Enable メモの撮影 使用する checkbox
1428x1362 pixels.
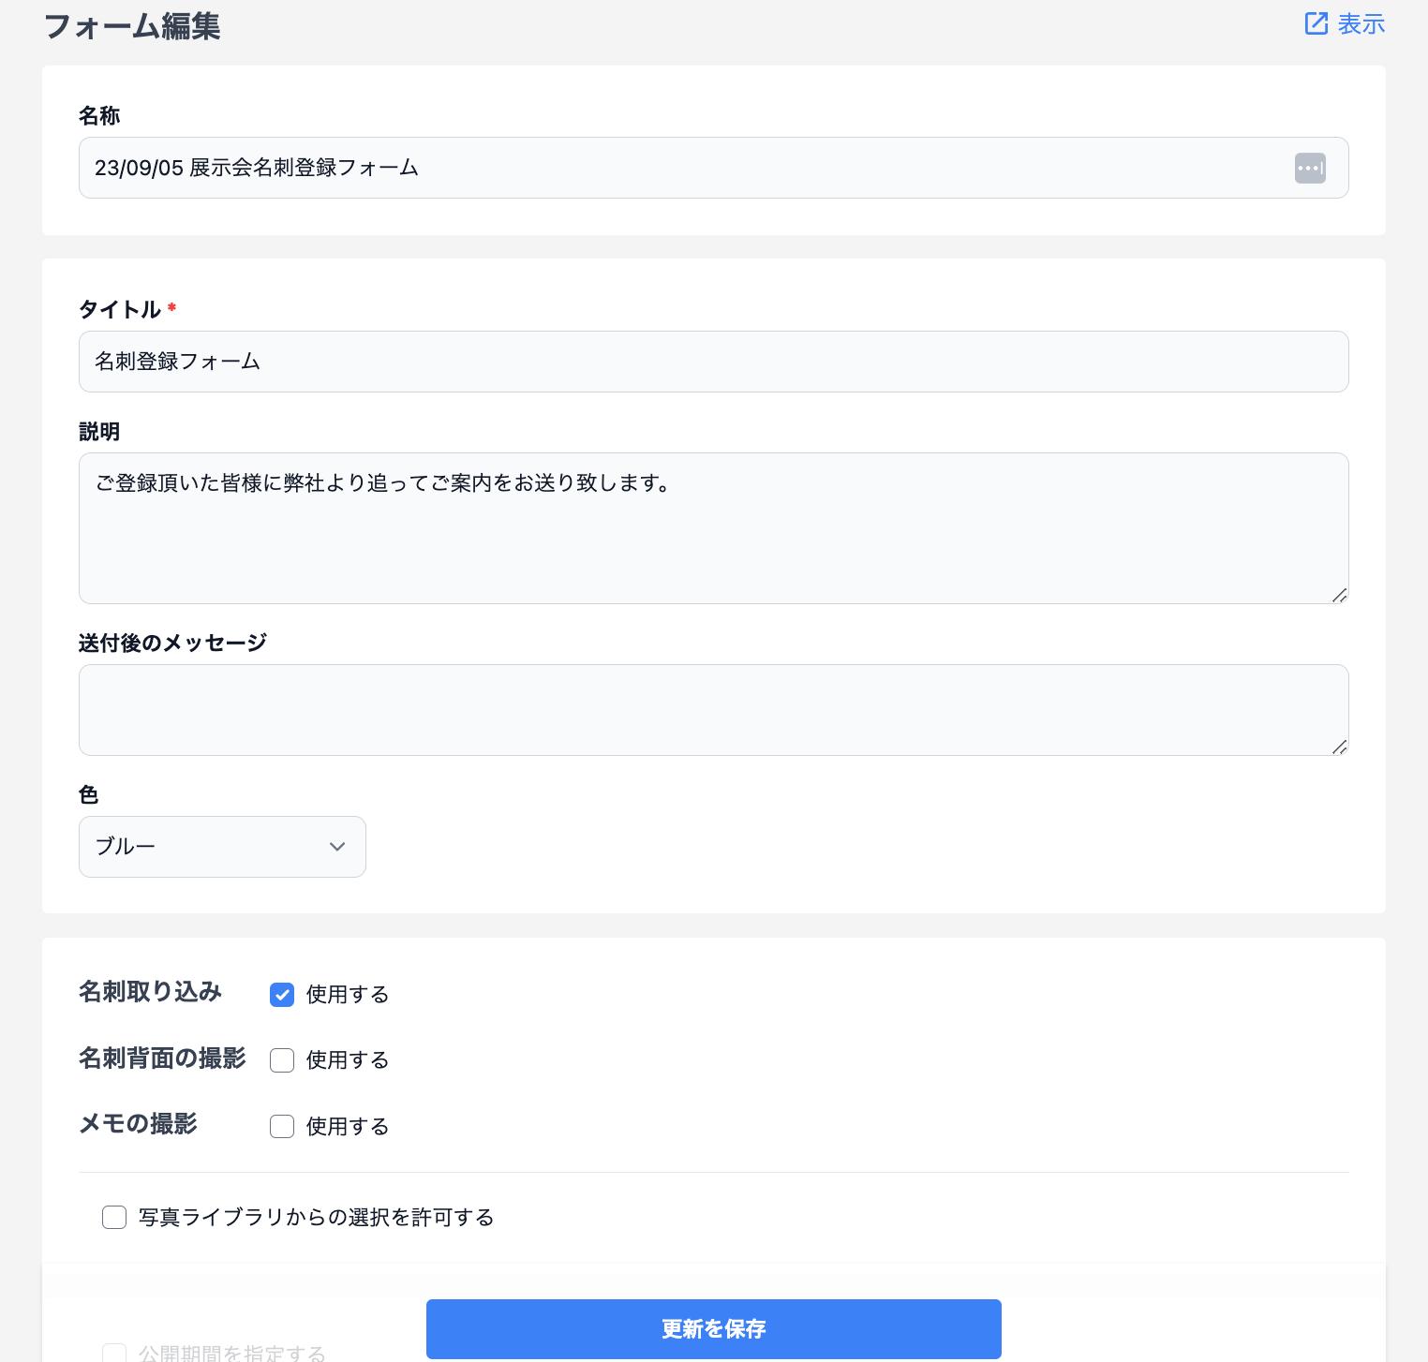(282, 1126)
